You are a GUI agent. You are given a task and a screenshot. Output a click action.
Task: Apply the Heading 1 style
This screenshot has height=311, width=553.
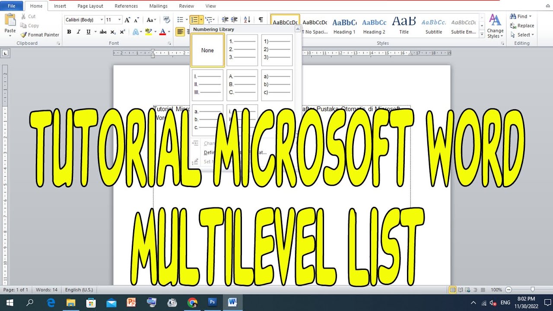pos(344,26)
